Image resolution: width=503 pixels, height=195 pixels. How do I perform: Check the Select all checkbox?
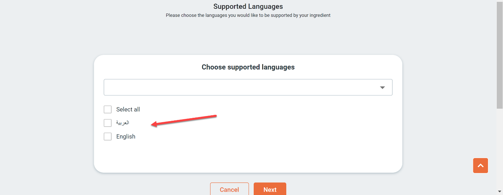pos(108,109)
